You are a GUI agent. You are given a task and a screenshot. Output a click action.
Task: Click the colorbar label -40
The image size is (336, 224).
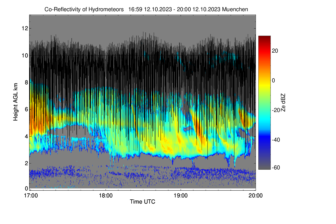(x=276, y=140)
